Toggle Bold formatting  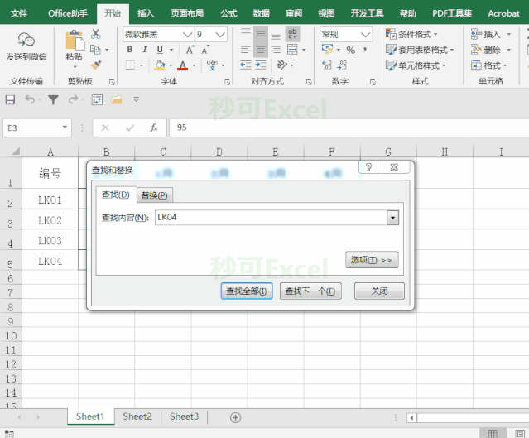(130, 50)
